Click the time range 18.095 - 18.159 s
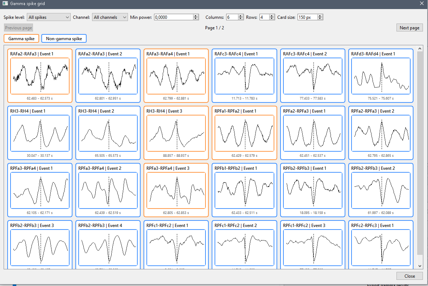Viewport: 428px width, 286px height. (x=312, y=213)
